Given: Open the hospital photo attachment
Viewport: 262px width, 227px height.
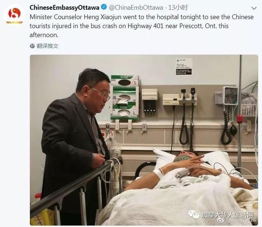Looking at the screenshot, I should (x=144, y=140).
